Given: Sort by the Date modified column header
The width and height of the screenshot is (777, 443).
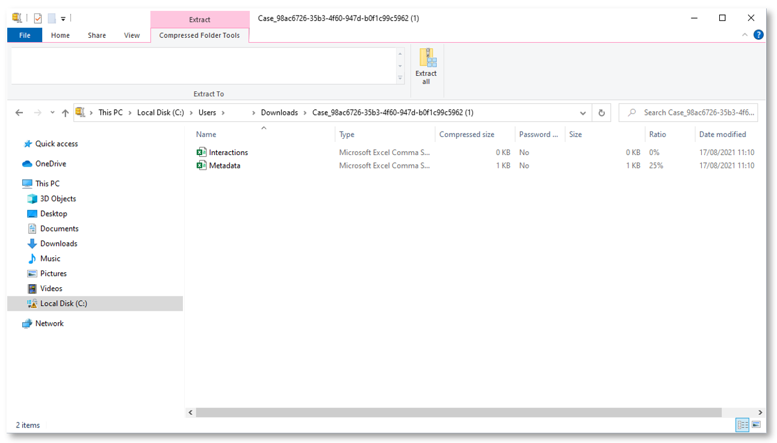Looking at the screenshot, I should point(723,134).
